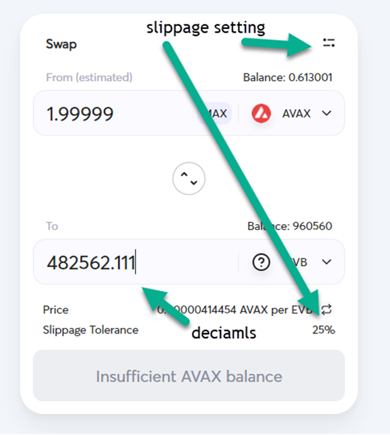
Task: Click the red AVAX token logo
Action: [x=261, y=113]
